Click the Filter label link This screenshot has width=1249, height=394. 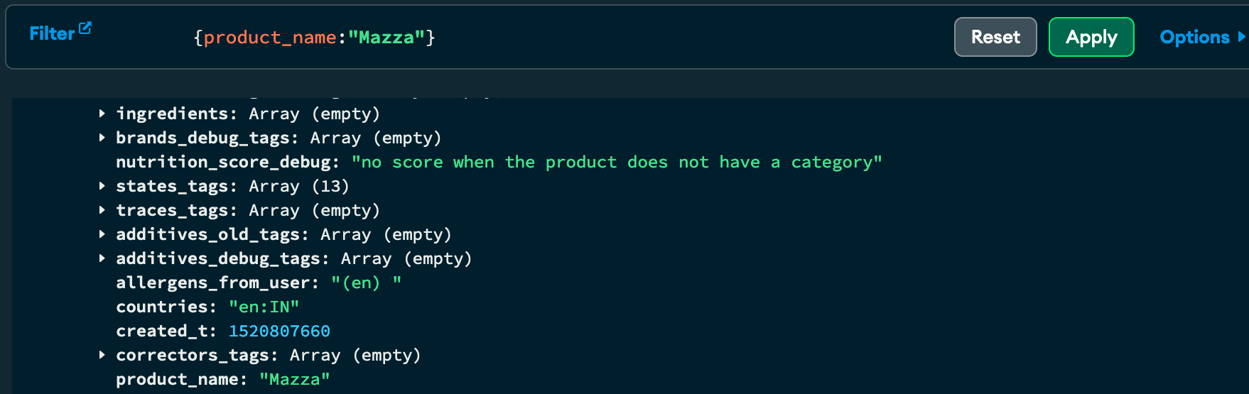(x=52, y=33)
